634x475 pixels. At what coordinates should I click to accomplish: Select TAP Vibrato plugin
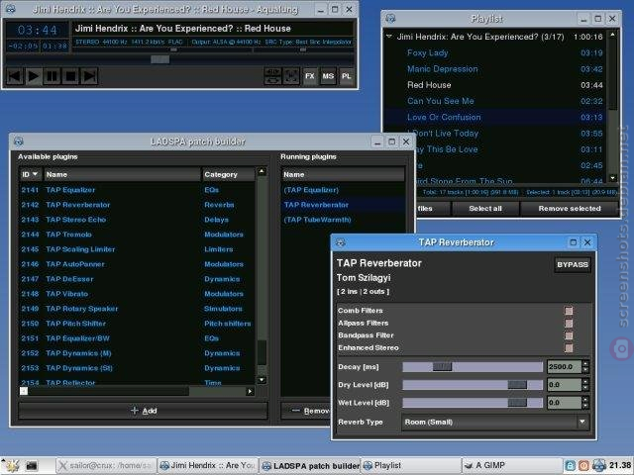coord(138,294)
